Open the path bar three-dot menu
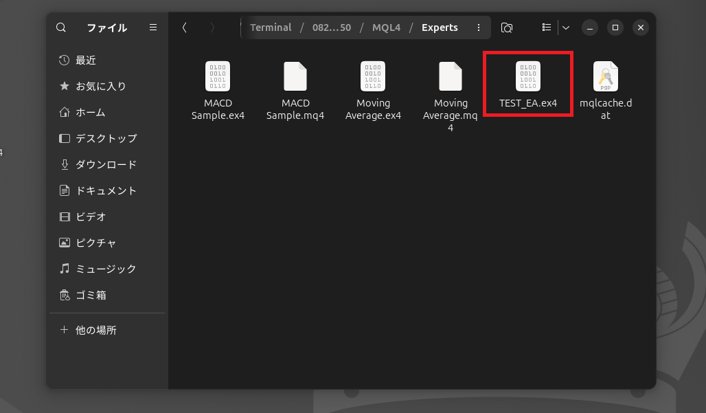Viewport: 706px width, 413px height. point(478,27)
